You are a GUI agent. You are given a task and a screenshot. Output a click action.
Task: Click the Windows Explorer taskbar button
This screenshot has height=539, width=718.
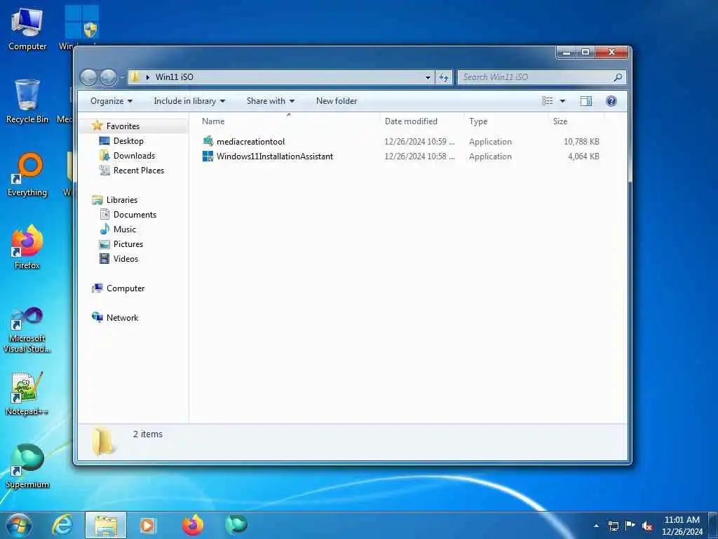click(x=106, y=525)
